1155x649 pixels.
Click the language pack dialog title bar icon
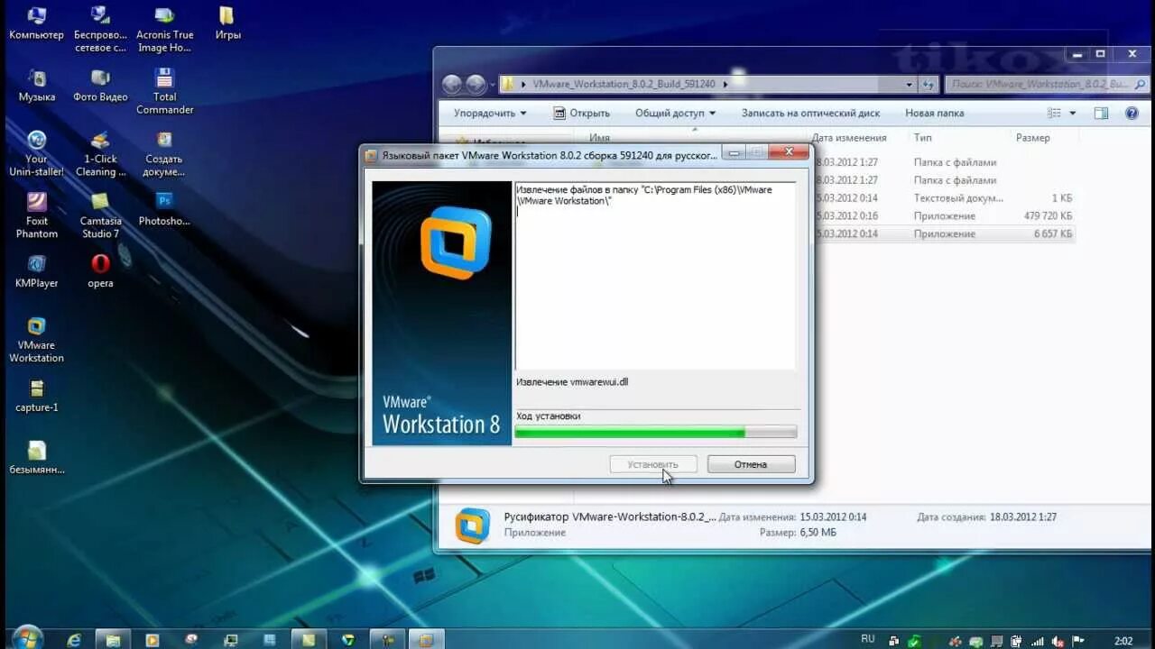point(371,155)
